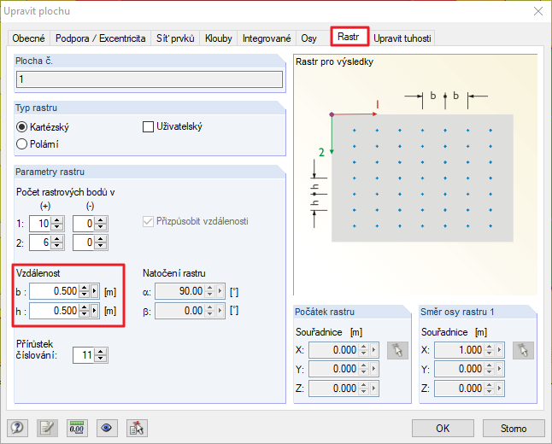The height and width of the screenshot is (444, 552).
Task: Select the Kartézský radio button
Action: [x=22, y=127]
